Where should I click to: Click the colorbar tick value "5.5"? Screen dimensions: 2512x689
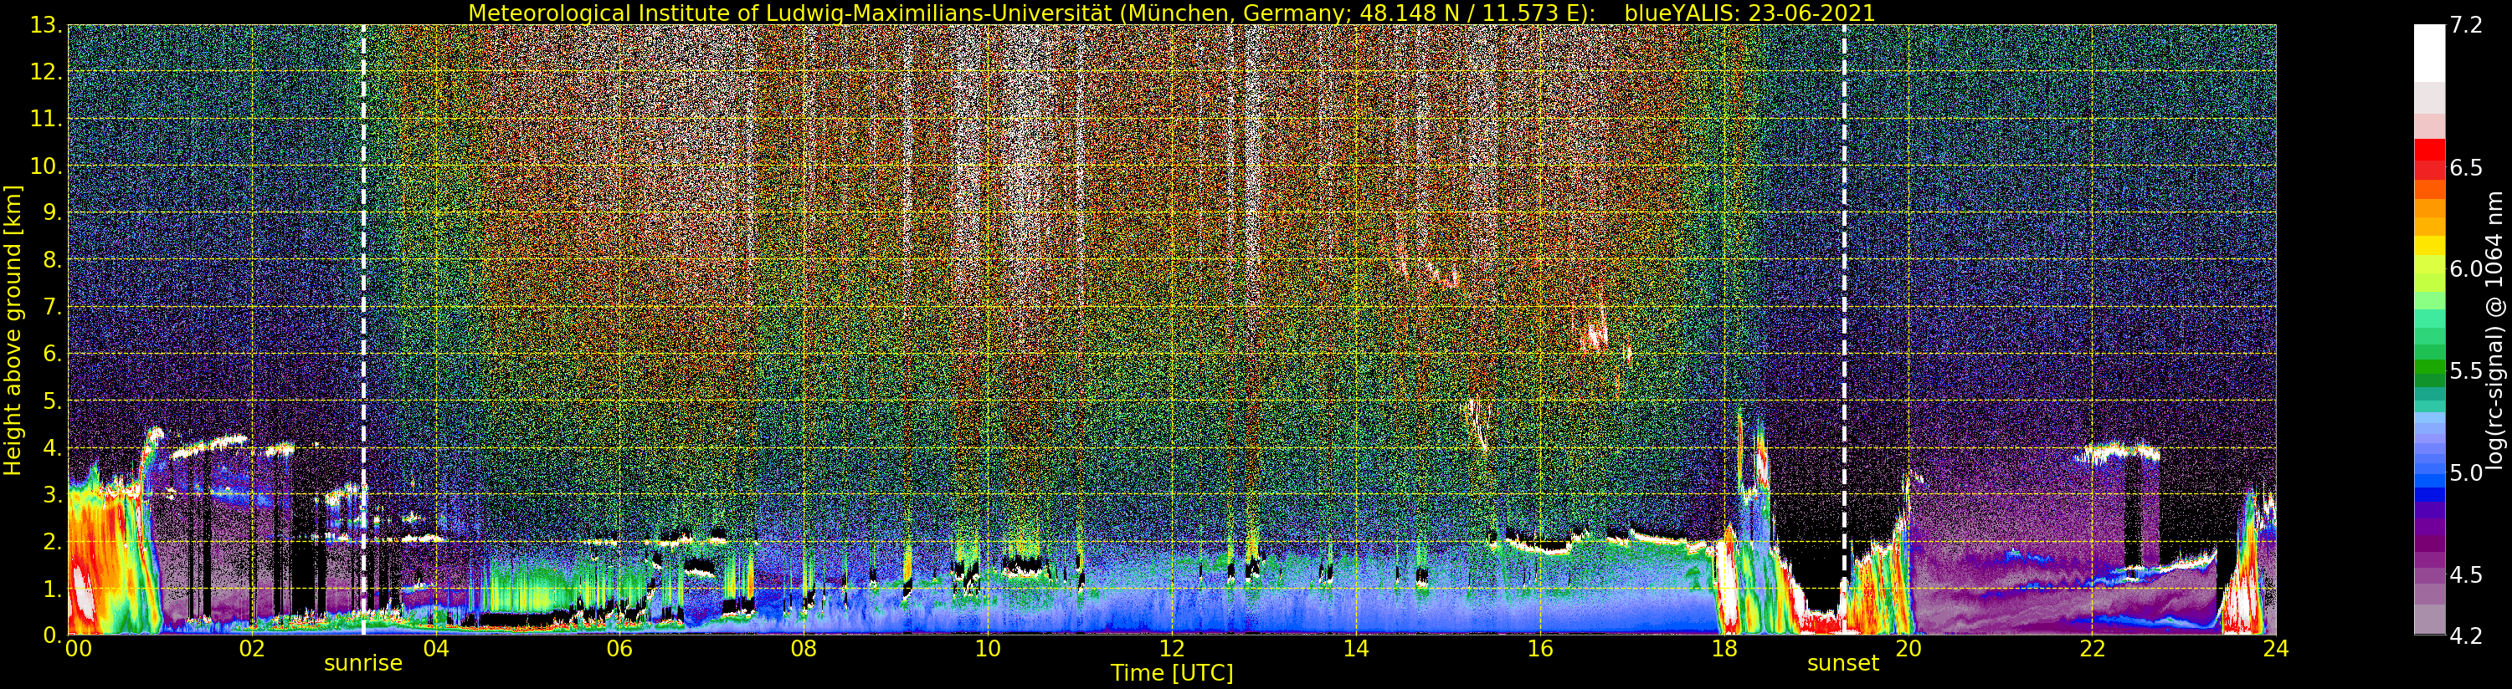2466,371
